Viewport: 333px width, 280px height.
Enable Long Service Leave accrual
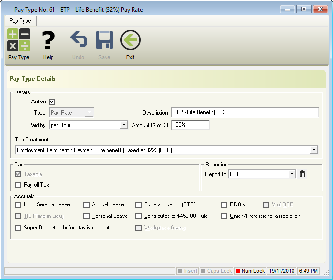18,204
